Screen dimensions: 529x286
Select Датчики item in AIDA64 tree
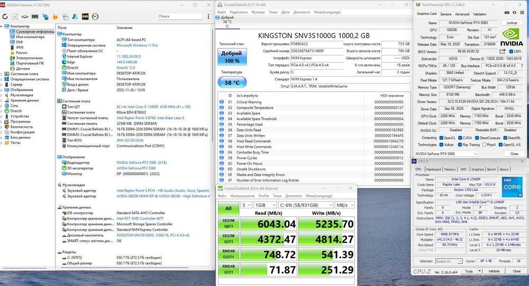[23, 69]
